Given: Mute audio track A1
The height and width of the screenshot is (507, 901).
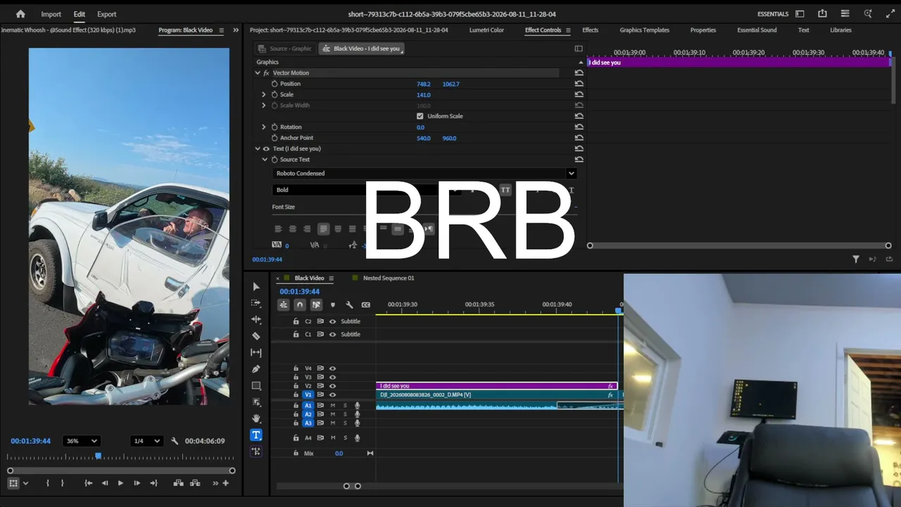Looking at the screenshot, I should [x=333, y=406].
